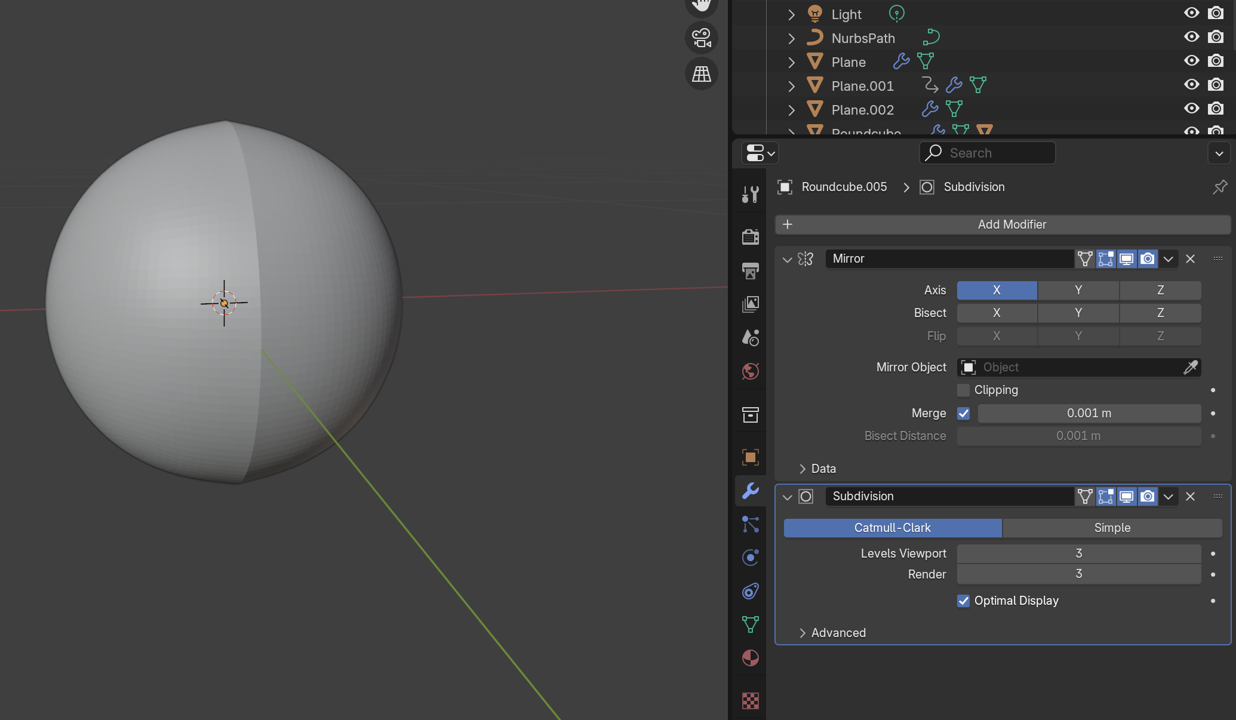Disable Plane.001 in renders

1216,85
